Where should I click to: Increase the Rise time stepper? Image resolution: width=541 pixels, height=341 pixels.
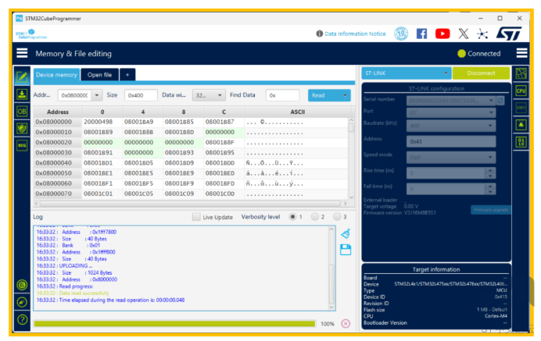point(490,170)
